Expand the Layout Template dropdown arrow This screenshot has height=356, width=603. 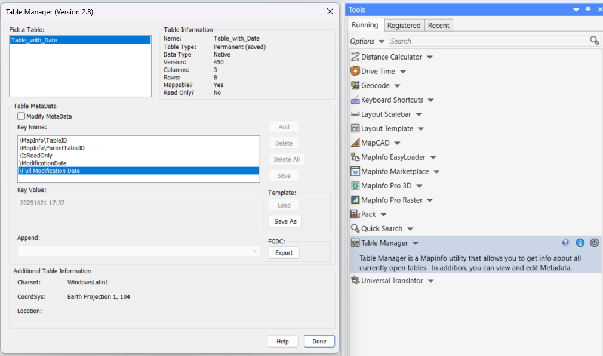pyautogui.click(x=421, y=129)
